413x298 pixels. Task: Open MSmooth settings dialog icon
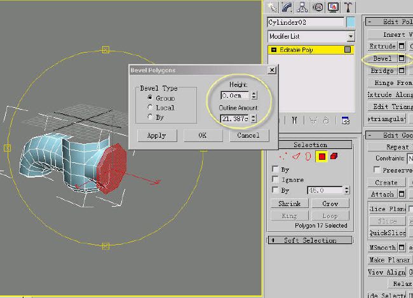(x=402, y=247)
